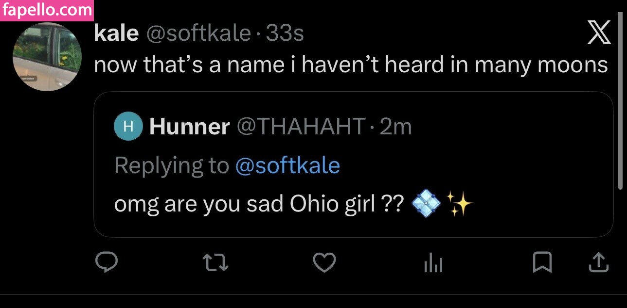627x308 pixels.
Task: Click the reply speech bubble icon
Action: tap(106, 263)
